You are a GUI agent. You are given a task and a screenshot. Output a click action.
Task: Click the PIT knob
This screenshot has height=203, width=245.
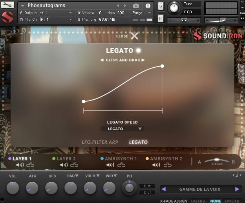(129, 188)
